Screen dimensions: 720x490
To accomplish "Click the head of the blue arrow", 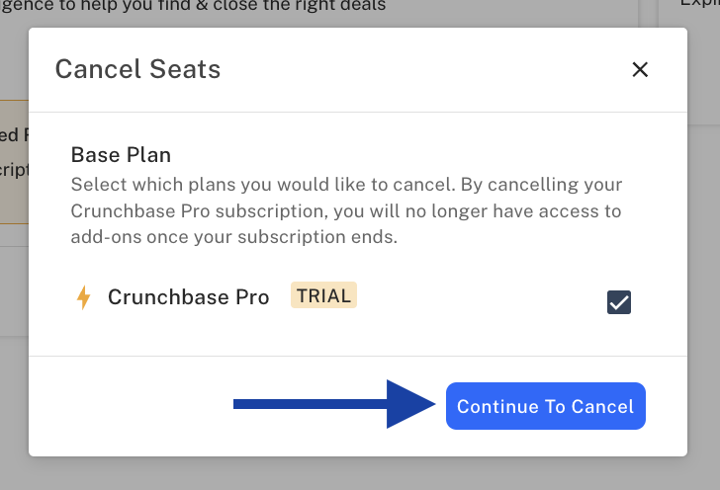I will coord(410,404).
